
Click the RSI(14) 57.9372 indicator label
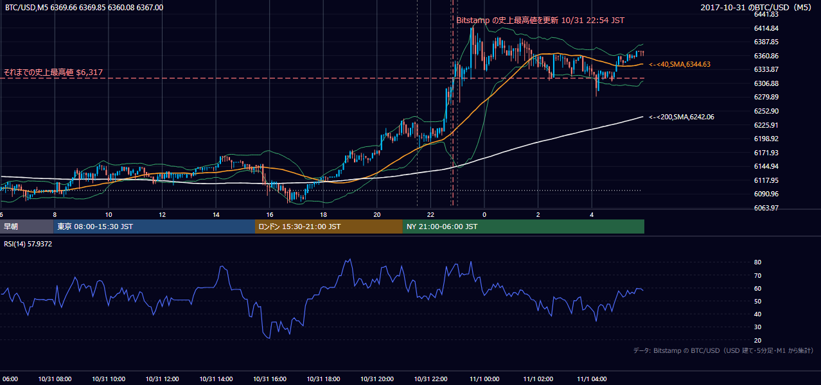pos(28,244)
